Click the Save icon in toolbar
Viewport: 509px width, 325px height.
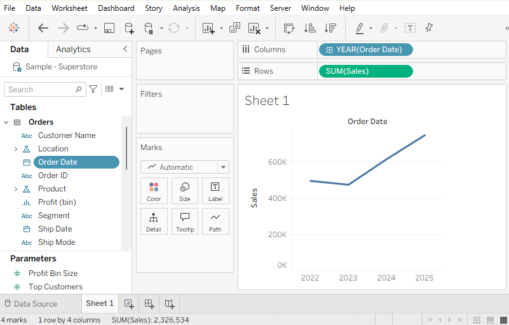(109, 28)
